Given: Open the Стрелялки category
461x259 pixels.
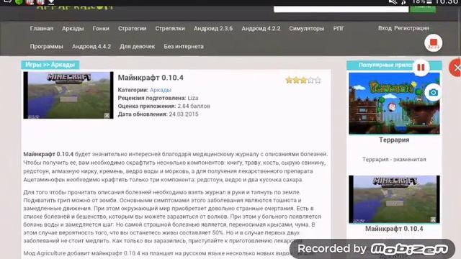Looking at the screenshot, I should (170, 29).
